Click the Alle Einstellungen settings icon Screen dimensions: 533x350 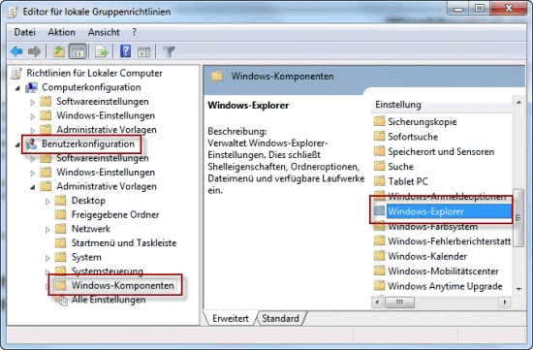(x=61, y=300)
